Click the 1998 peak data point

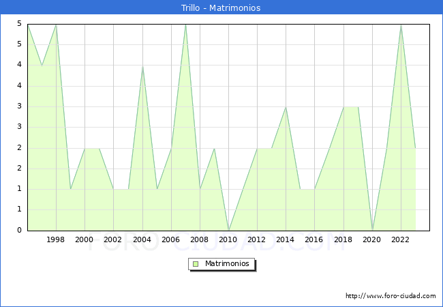coord(57,25)
